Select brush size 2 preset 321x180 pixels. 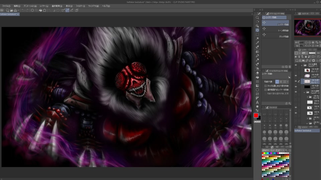click(x=281, y=113)
